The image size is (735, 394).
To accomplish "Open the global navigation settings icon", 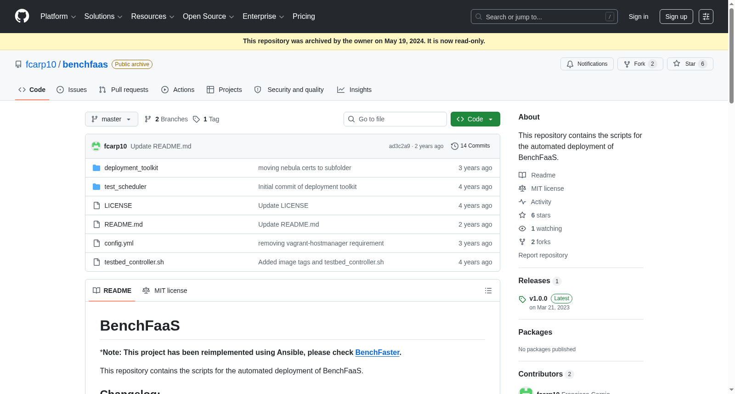I will [x=706, y=17].
